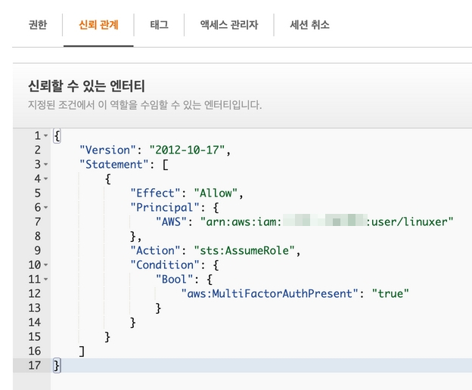Fold the Bool block at line 11
The height and width of the screenshot is (390, 472).
coord(46,280)
